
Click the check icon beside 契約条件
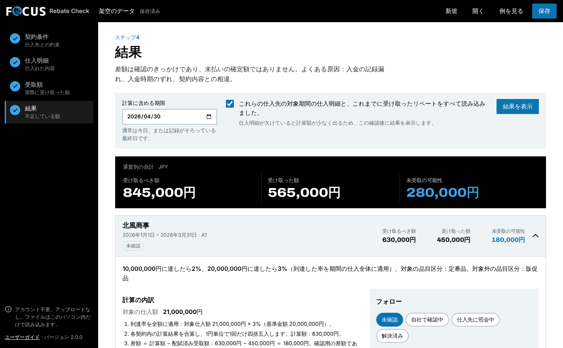[x=15, y=38]
